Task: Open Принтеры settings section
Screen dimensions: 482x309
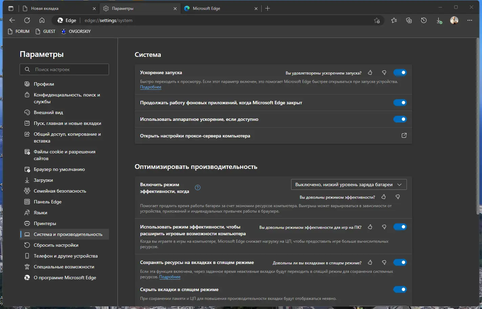Action: (64, 223)
